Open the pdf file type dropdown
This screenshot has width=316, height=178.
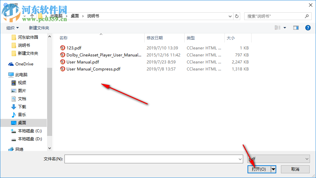pyautogui.click(x=279, y=159)
